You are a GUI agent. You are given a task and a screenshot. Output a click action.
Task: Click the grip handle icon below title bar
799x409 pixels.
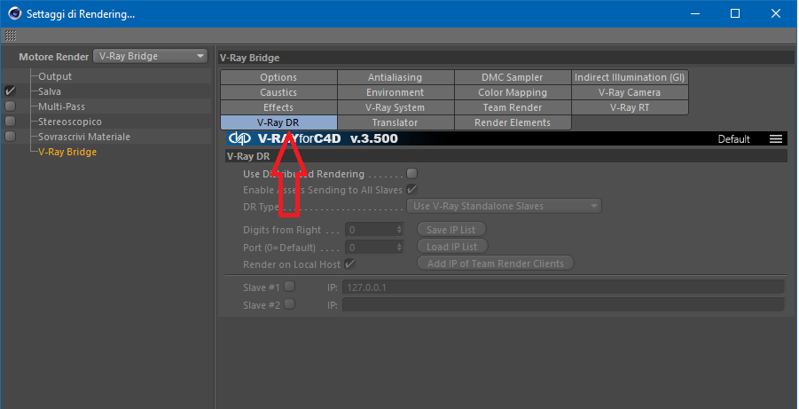[11, 35]
